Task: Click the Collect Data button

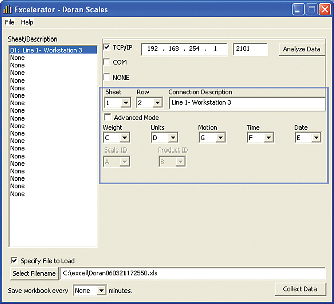Action: pos(300,289)
